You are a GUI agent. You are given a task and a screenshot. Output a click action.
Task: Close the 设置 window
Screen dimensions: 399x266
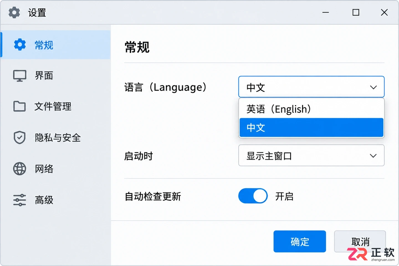click(384, 12)
